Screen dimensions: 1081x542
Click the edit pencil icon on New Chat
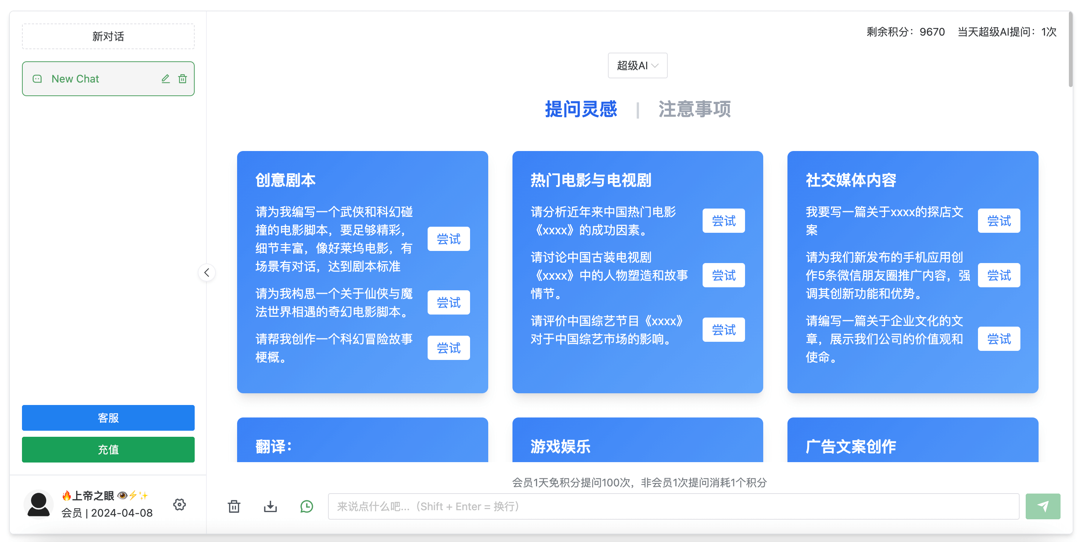click(166, 79)
